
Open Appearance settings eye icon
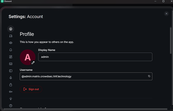click(11, 43)
